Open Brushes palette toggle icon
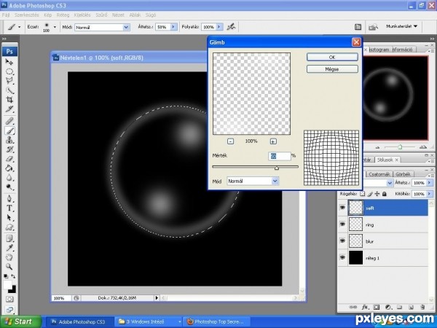437x328 pixels. tap(358, 27)
